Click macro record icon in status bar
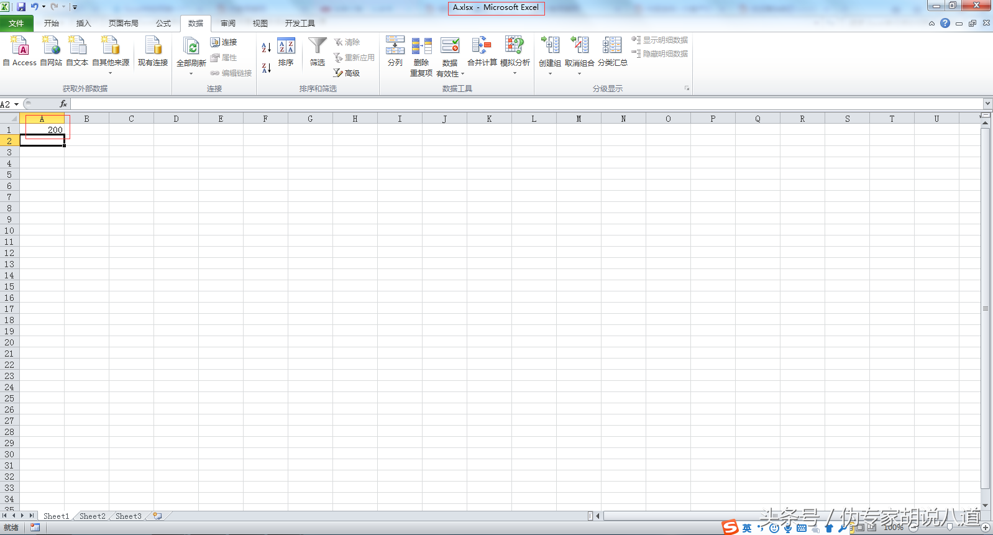Viewport: 993px width, 535px height. 35,528
